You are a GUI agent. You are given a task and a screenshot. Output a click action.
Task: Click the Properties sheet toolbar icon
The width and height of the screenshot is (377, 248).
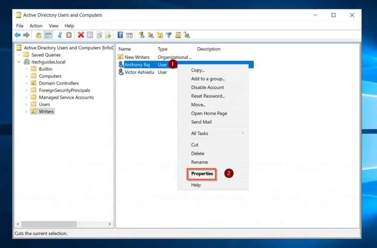click(x=90, y=35)
